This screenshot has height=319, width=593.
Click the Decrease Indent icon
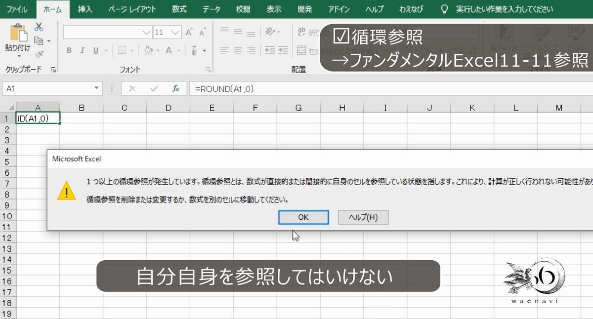[x=270, y=50]
